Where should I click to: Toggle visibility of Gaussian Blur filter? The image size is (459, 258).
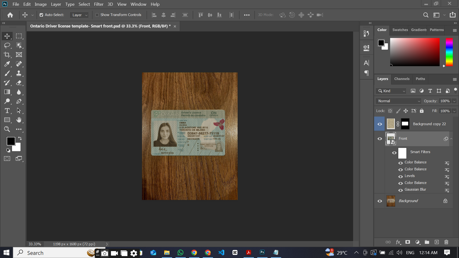pos(400,190)
